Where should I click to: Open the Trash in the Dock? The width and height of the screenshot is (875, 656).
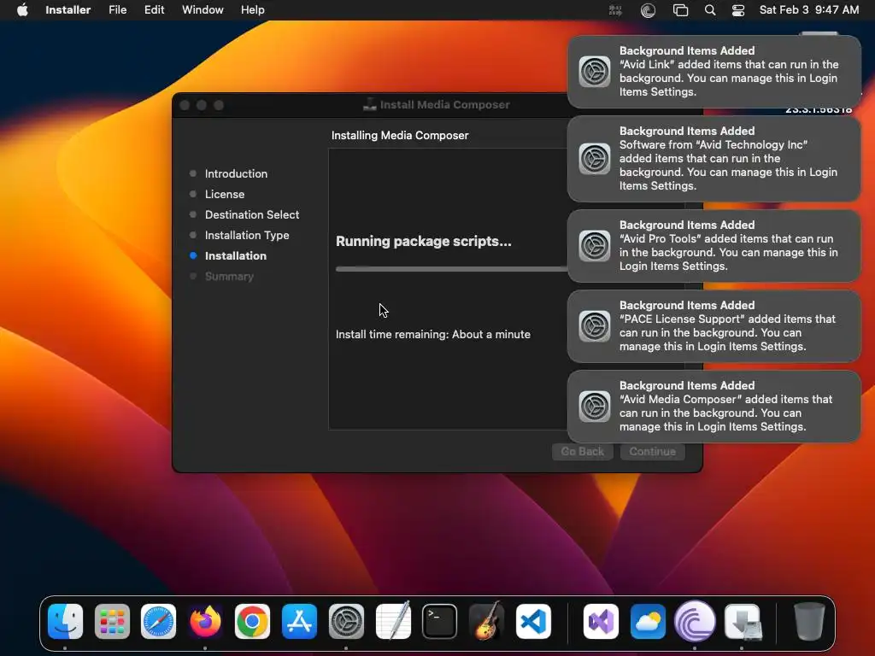[809, 621]
